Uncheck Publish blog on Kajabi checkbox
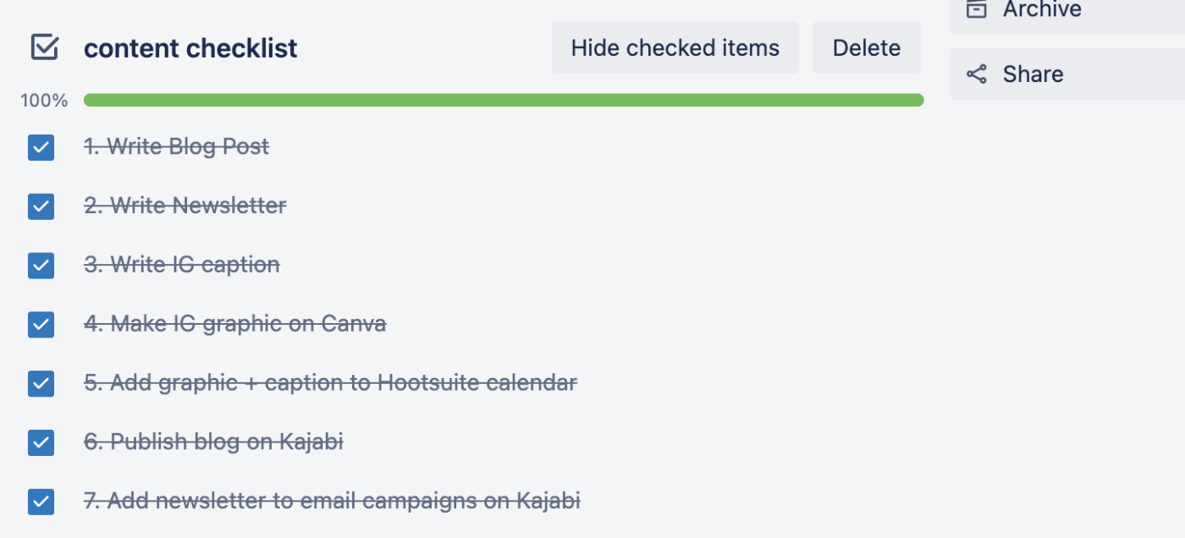This screenshot has width=1185, height=538. 41,442
